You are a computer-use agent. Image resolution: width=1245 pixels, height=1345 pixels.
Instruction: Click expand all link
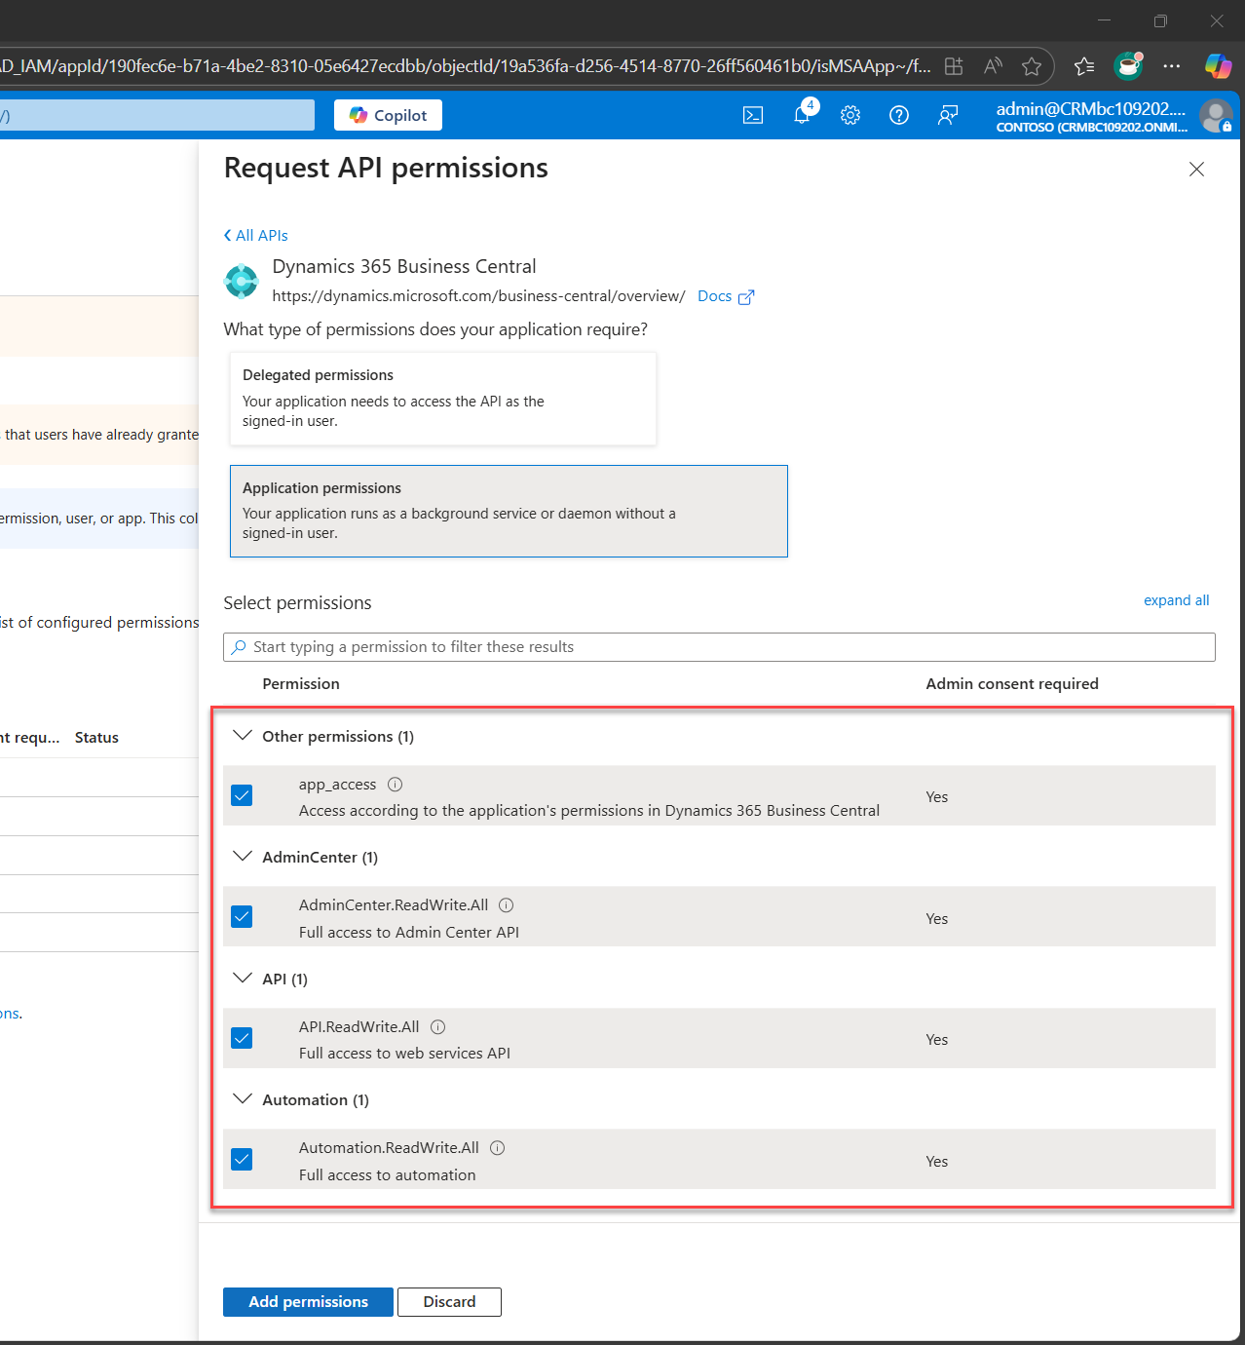pyautogui.click(x=1176, y=600)
